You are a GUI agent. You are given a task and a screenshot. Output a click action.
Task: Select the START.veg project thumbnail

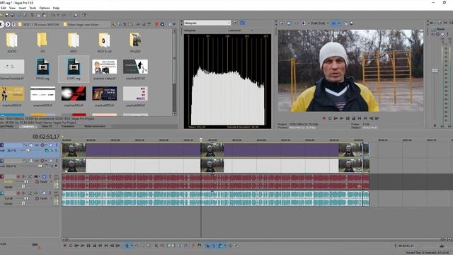pos(74,69)
